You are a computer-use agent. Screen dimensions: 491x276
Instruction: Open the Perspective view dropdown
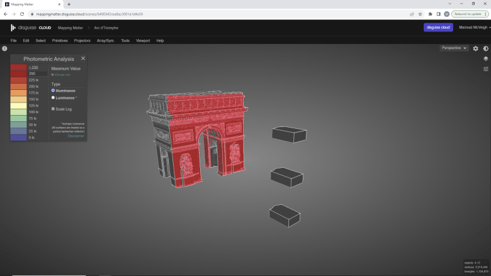[x=454, y=48]
